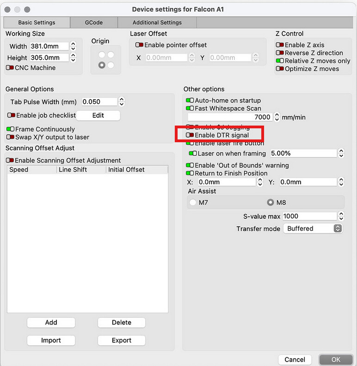Toggle Auto-home on startup
The height and width of the screenshot is (366, 357).
[190, 101]
